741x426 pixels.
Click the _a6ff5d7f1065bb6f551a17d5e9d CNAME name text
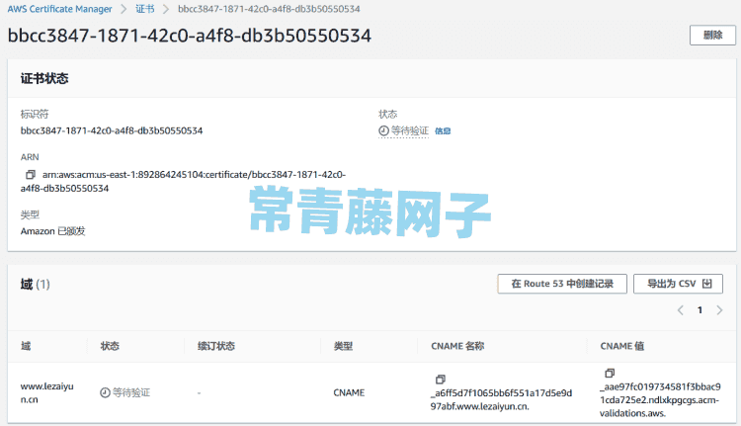click(501, 399)
